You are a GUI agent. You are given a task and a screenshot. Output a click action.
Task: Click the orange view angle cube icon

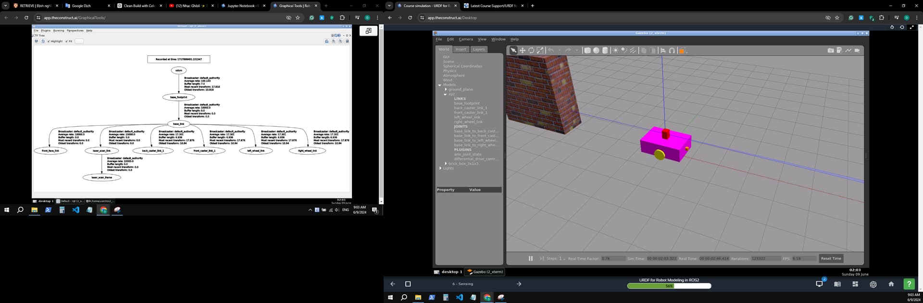coord(682,50)
